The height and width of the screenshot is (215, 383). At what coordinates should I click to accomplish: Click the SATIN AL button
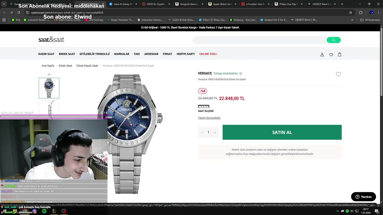coord(282,132)
